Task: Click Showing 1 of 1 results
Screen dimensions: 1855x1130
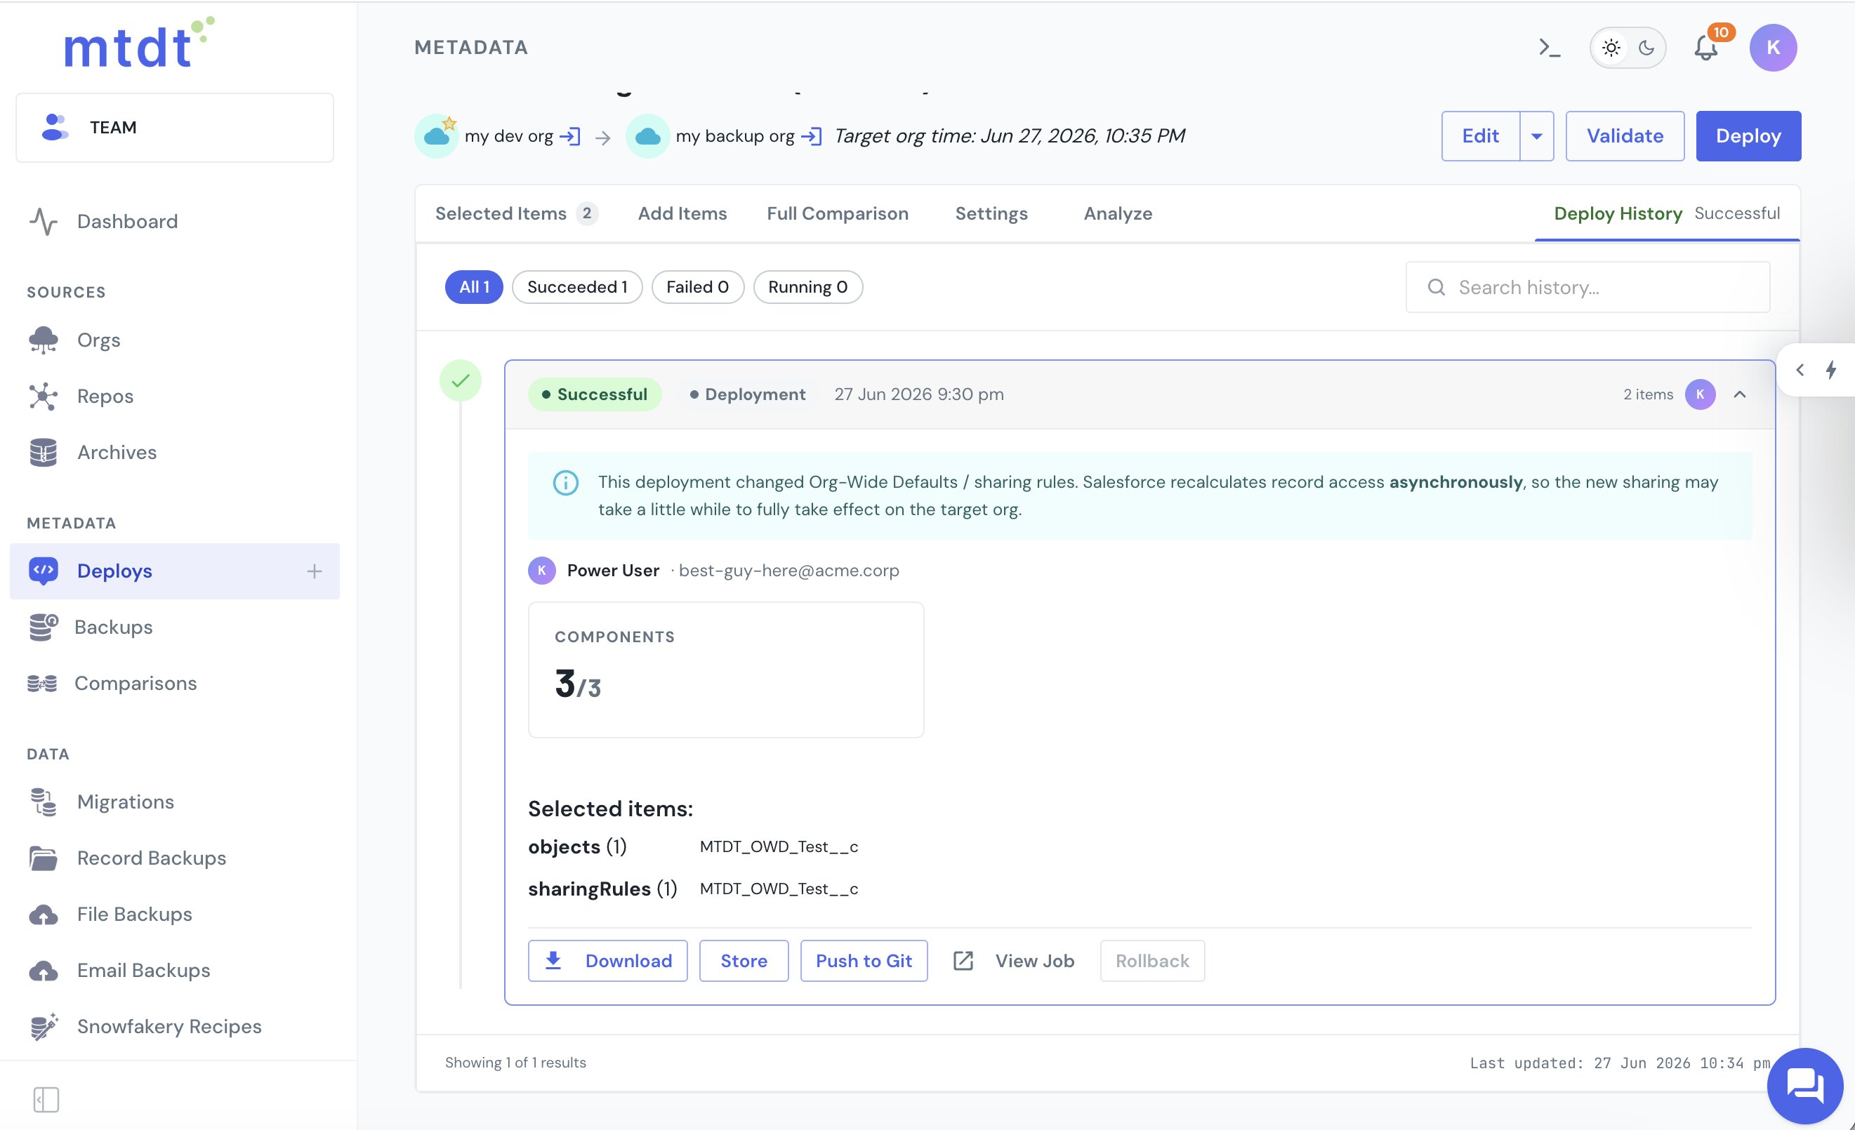Action: click(515, 1063)
